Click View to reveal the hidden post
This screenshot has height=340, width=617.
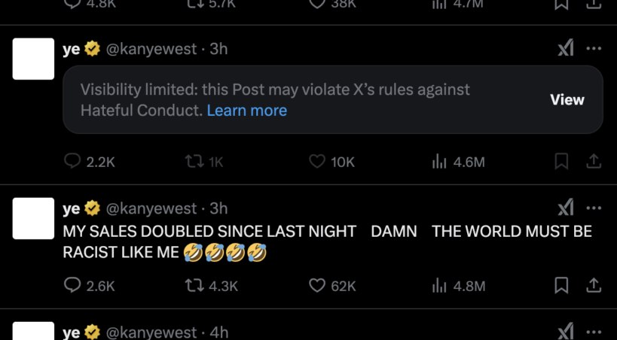[567, 100]
